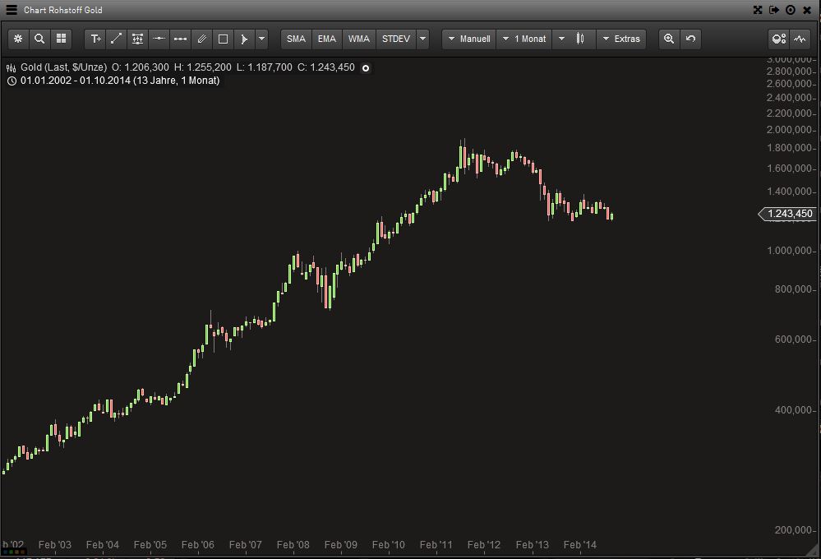The height and width of the screenshot is (559, 821).
Task: Expand more indicators dropdown after STDEV
Action: click(x=422, y=39)
